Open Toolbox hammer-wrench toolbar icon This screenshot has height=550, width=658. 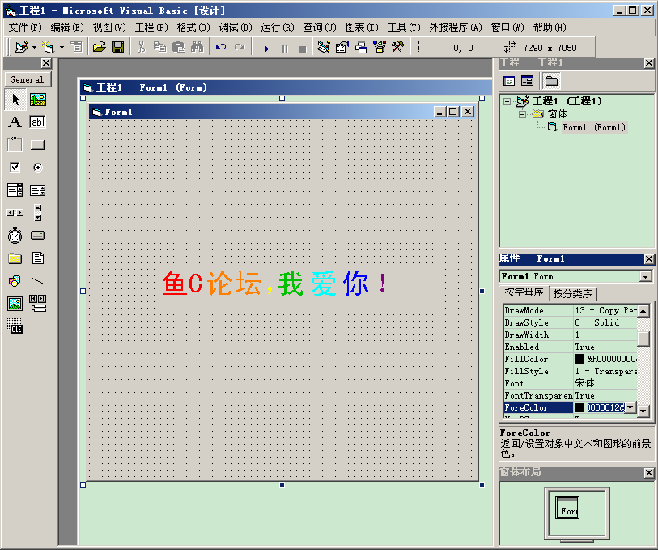tap(398, 47)
